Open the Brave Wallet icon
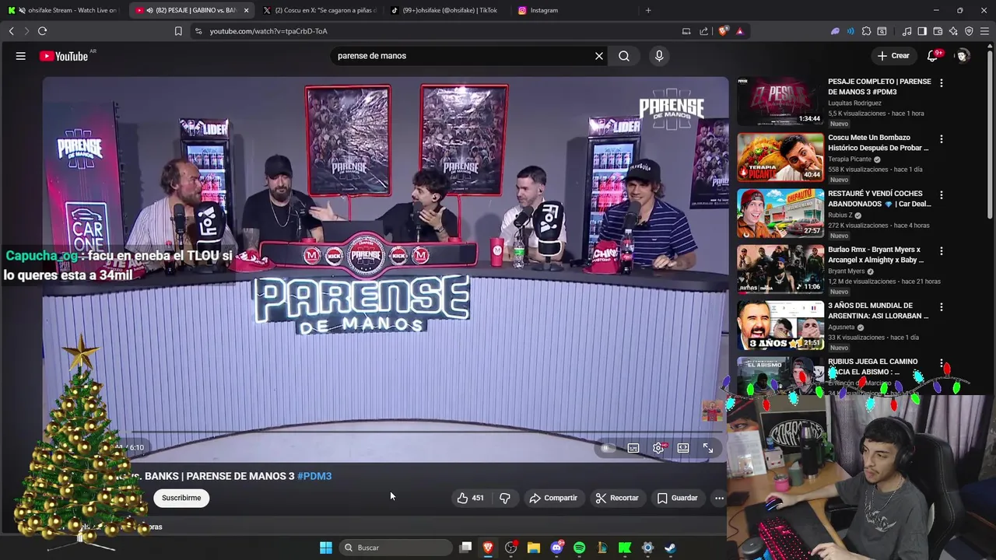The height and width of the screenshot is (560, 996). pos(938,31)
